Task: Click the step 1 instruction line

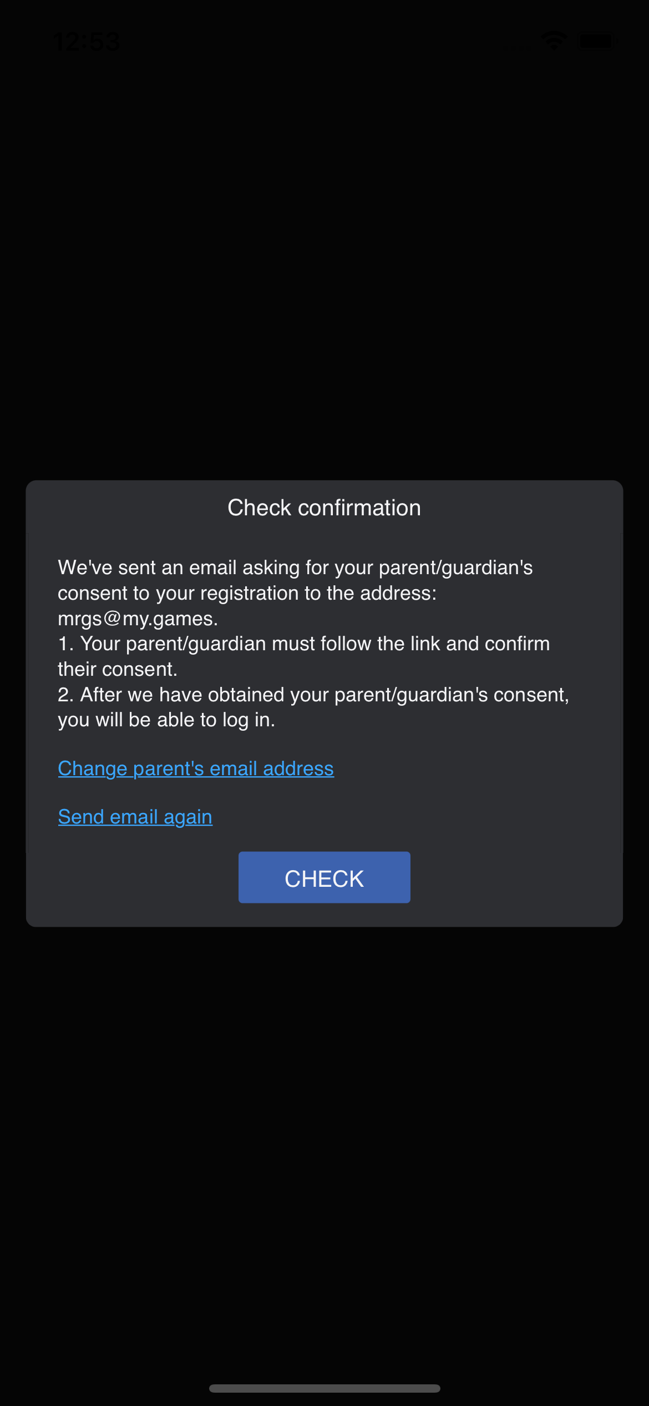Action: [x=304, y=644]
